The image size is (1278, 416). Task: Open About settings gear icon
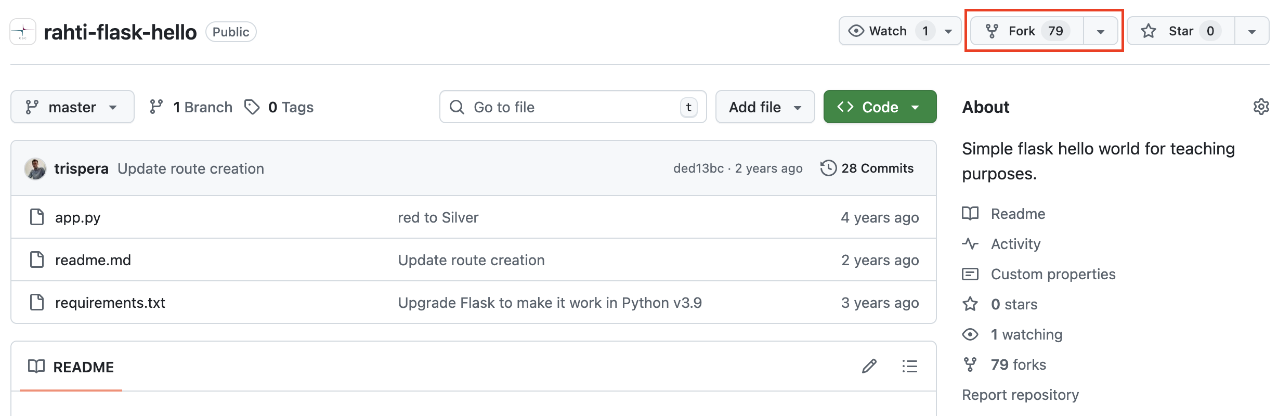[1261, 107]
